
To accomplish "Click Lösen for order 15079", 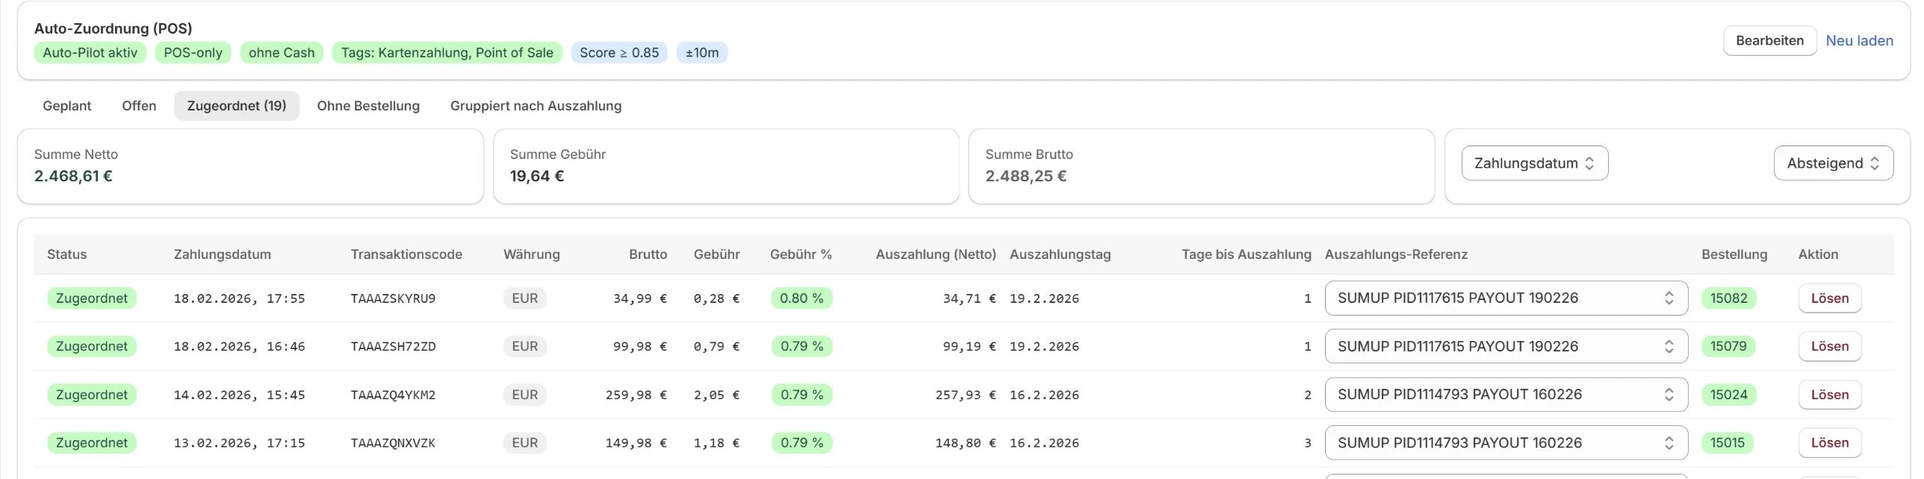I will click(1829, 346).
